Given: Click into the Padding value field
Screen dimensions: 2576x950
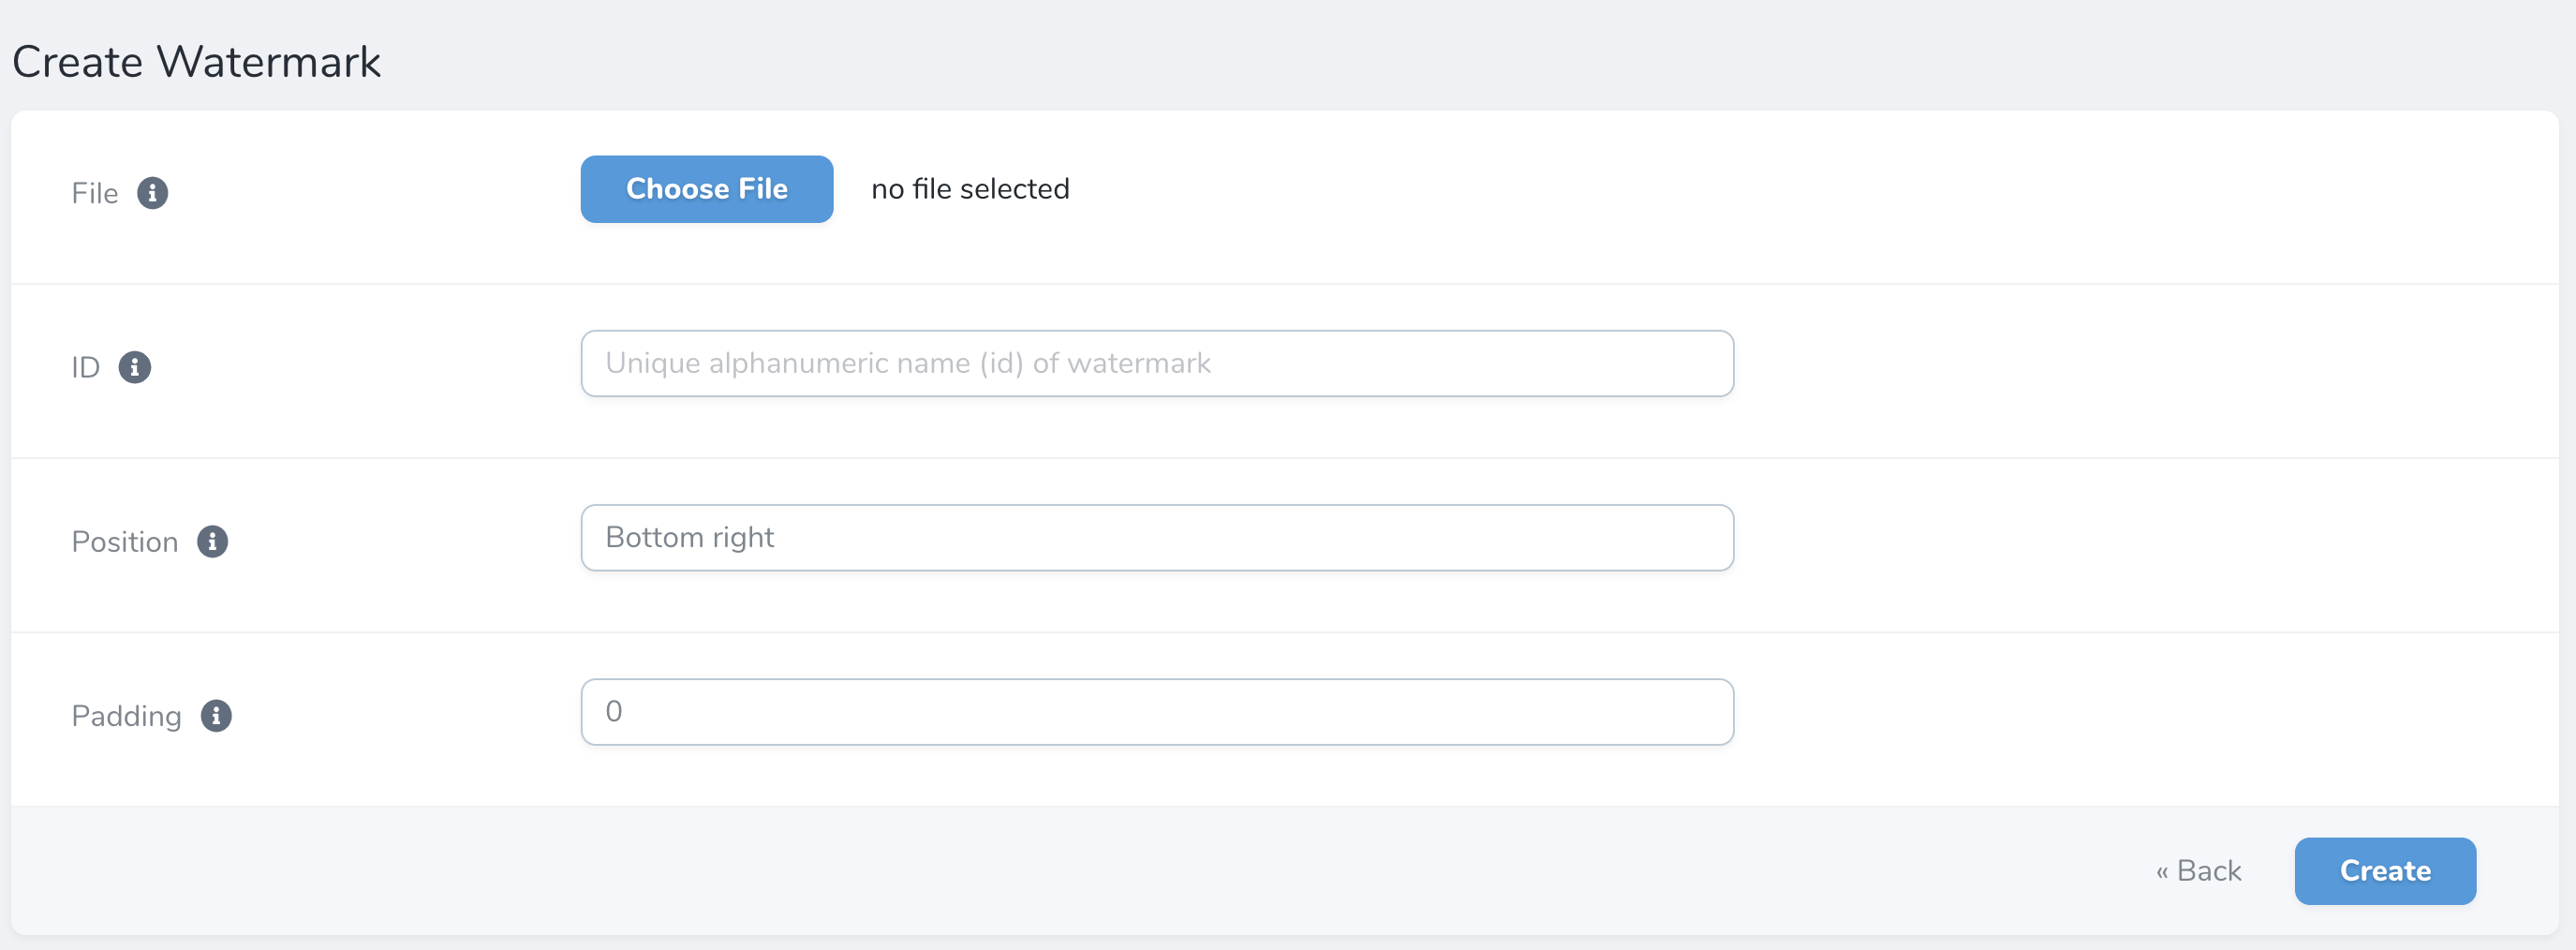Looking at the screenshot, I should [x=1157, y=711].
